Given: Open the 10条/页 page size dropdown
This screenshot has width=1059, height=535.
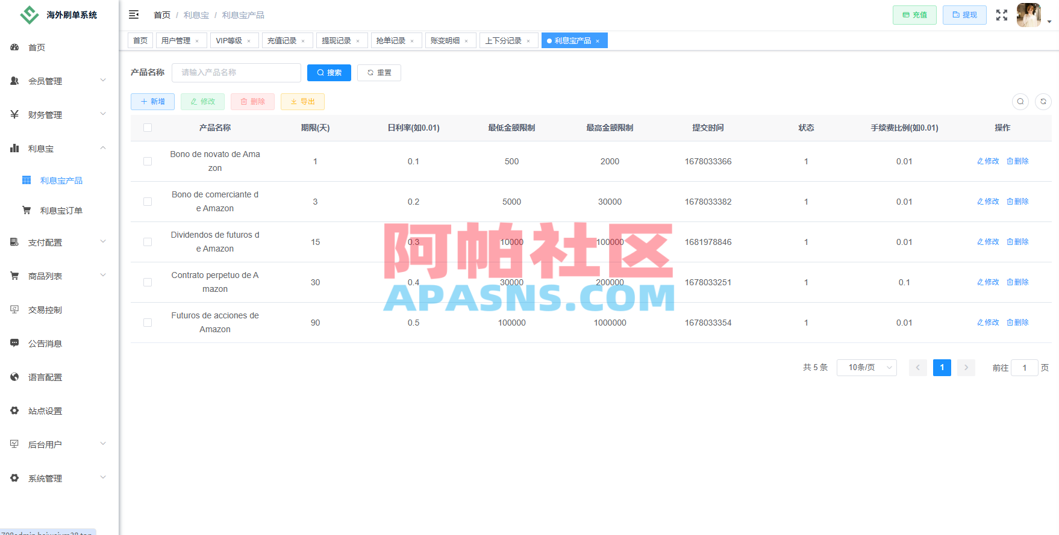Looking at the screenshot, I should (x=866, y=368).
